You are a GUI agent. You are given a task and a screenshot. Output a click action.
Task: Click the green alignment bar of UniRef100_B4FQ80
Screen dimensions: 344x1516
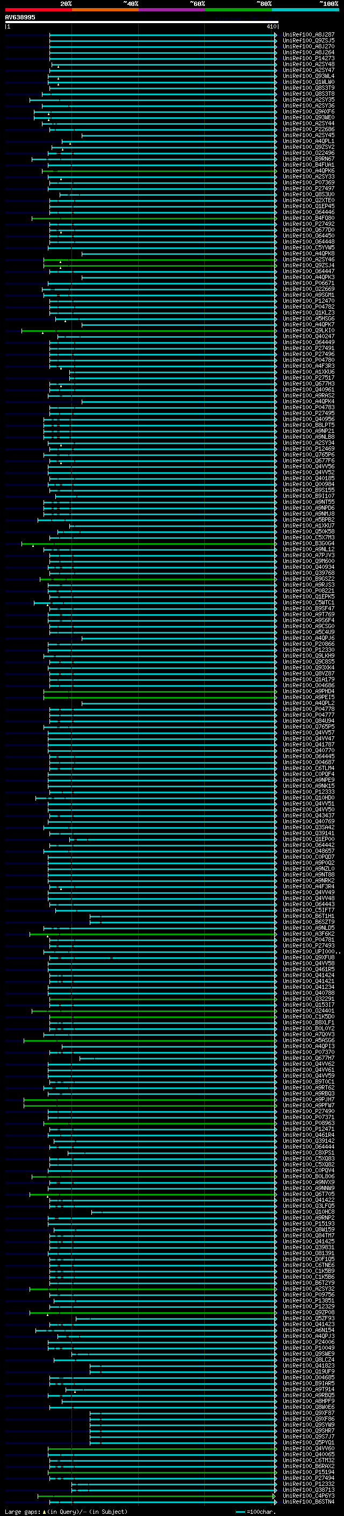point(154,218)
